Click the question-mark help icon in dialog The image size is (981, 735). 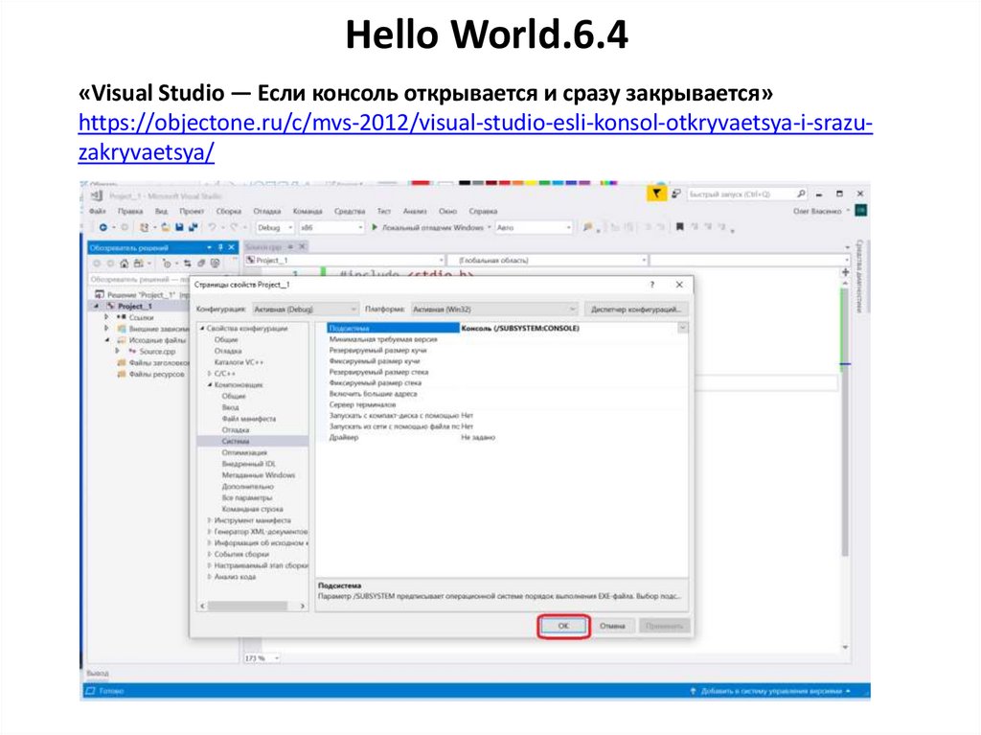click(651, 285)
